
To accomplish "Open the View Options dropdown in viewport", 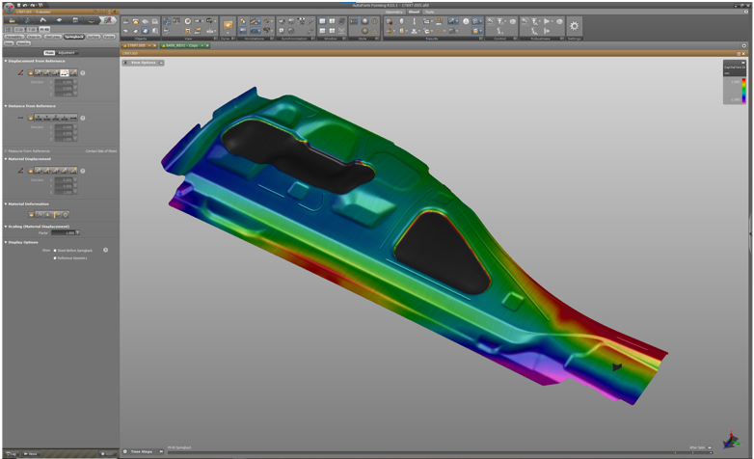I will pyautogui.click(x=144, y=63).
